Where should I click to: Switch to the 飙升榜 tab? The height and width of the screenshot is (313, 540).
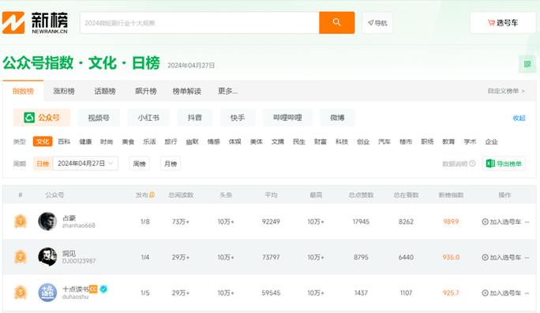tap(146, 91)
